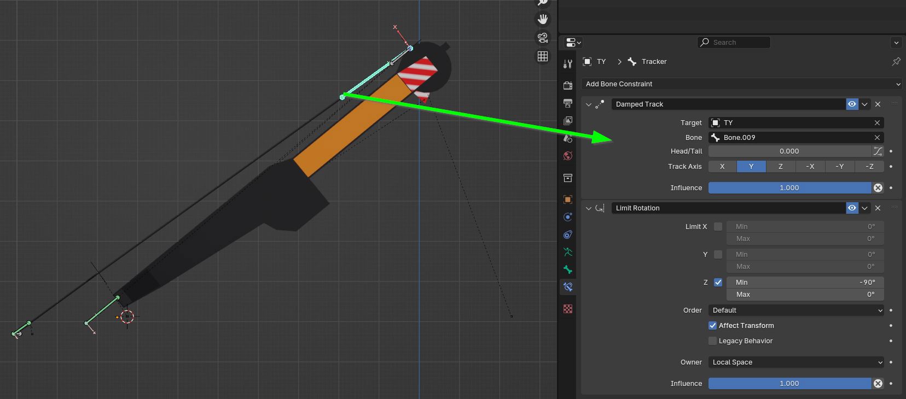Screen dimensions: 906x399
Task: Enable Legacy Behavior checkbox
Action: (712, 341)
